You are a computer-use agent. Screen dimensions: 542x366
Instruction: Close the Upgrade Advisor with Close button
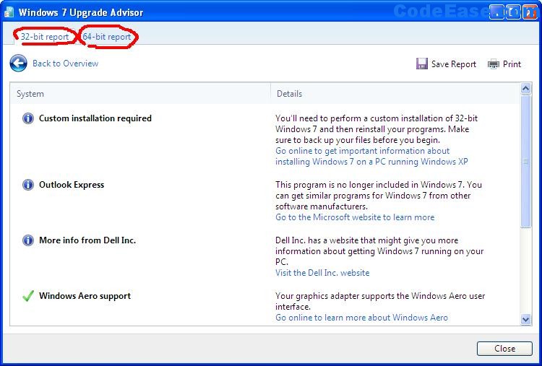click(504, 349)
